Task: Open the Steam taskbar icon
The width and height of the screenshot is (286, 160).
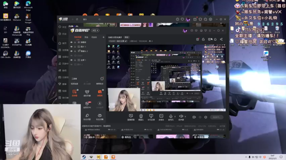Action: click(84, 157)
